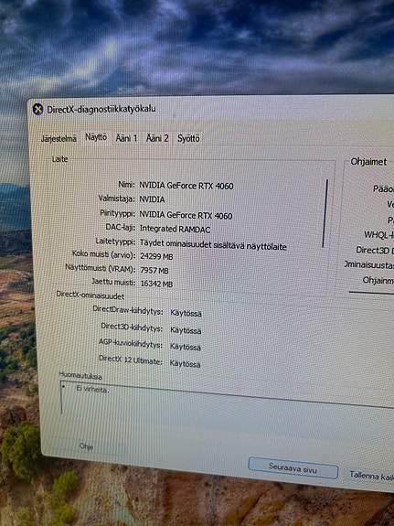Switch to the Syöttö tab
The height and width of the screenshot is (526, 394).
pos(188,138)
